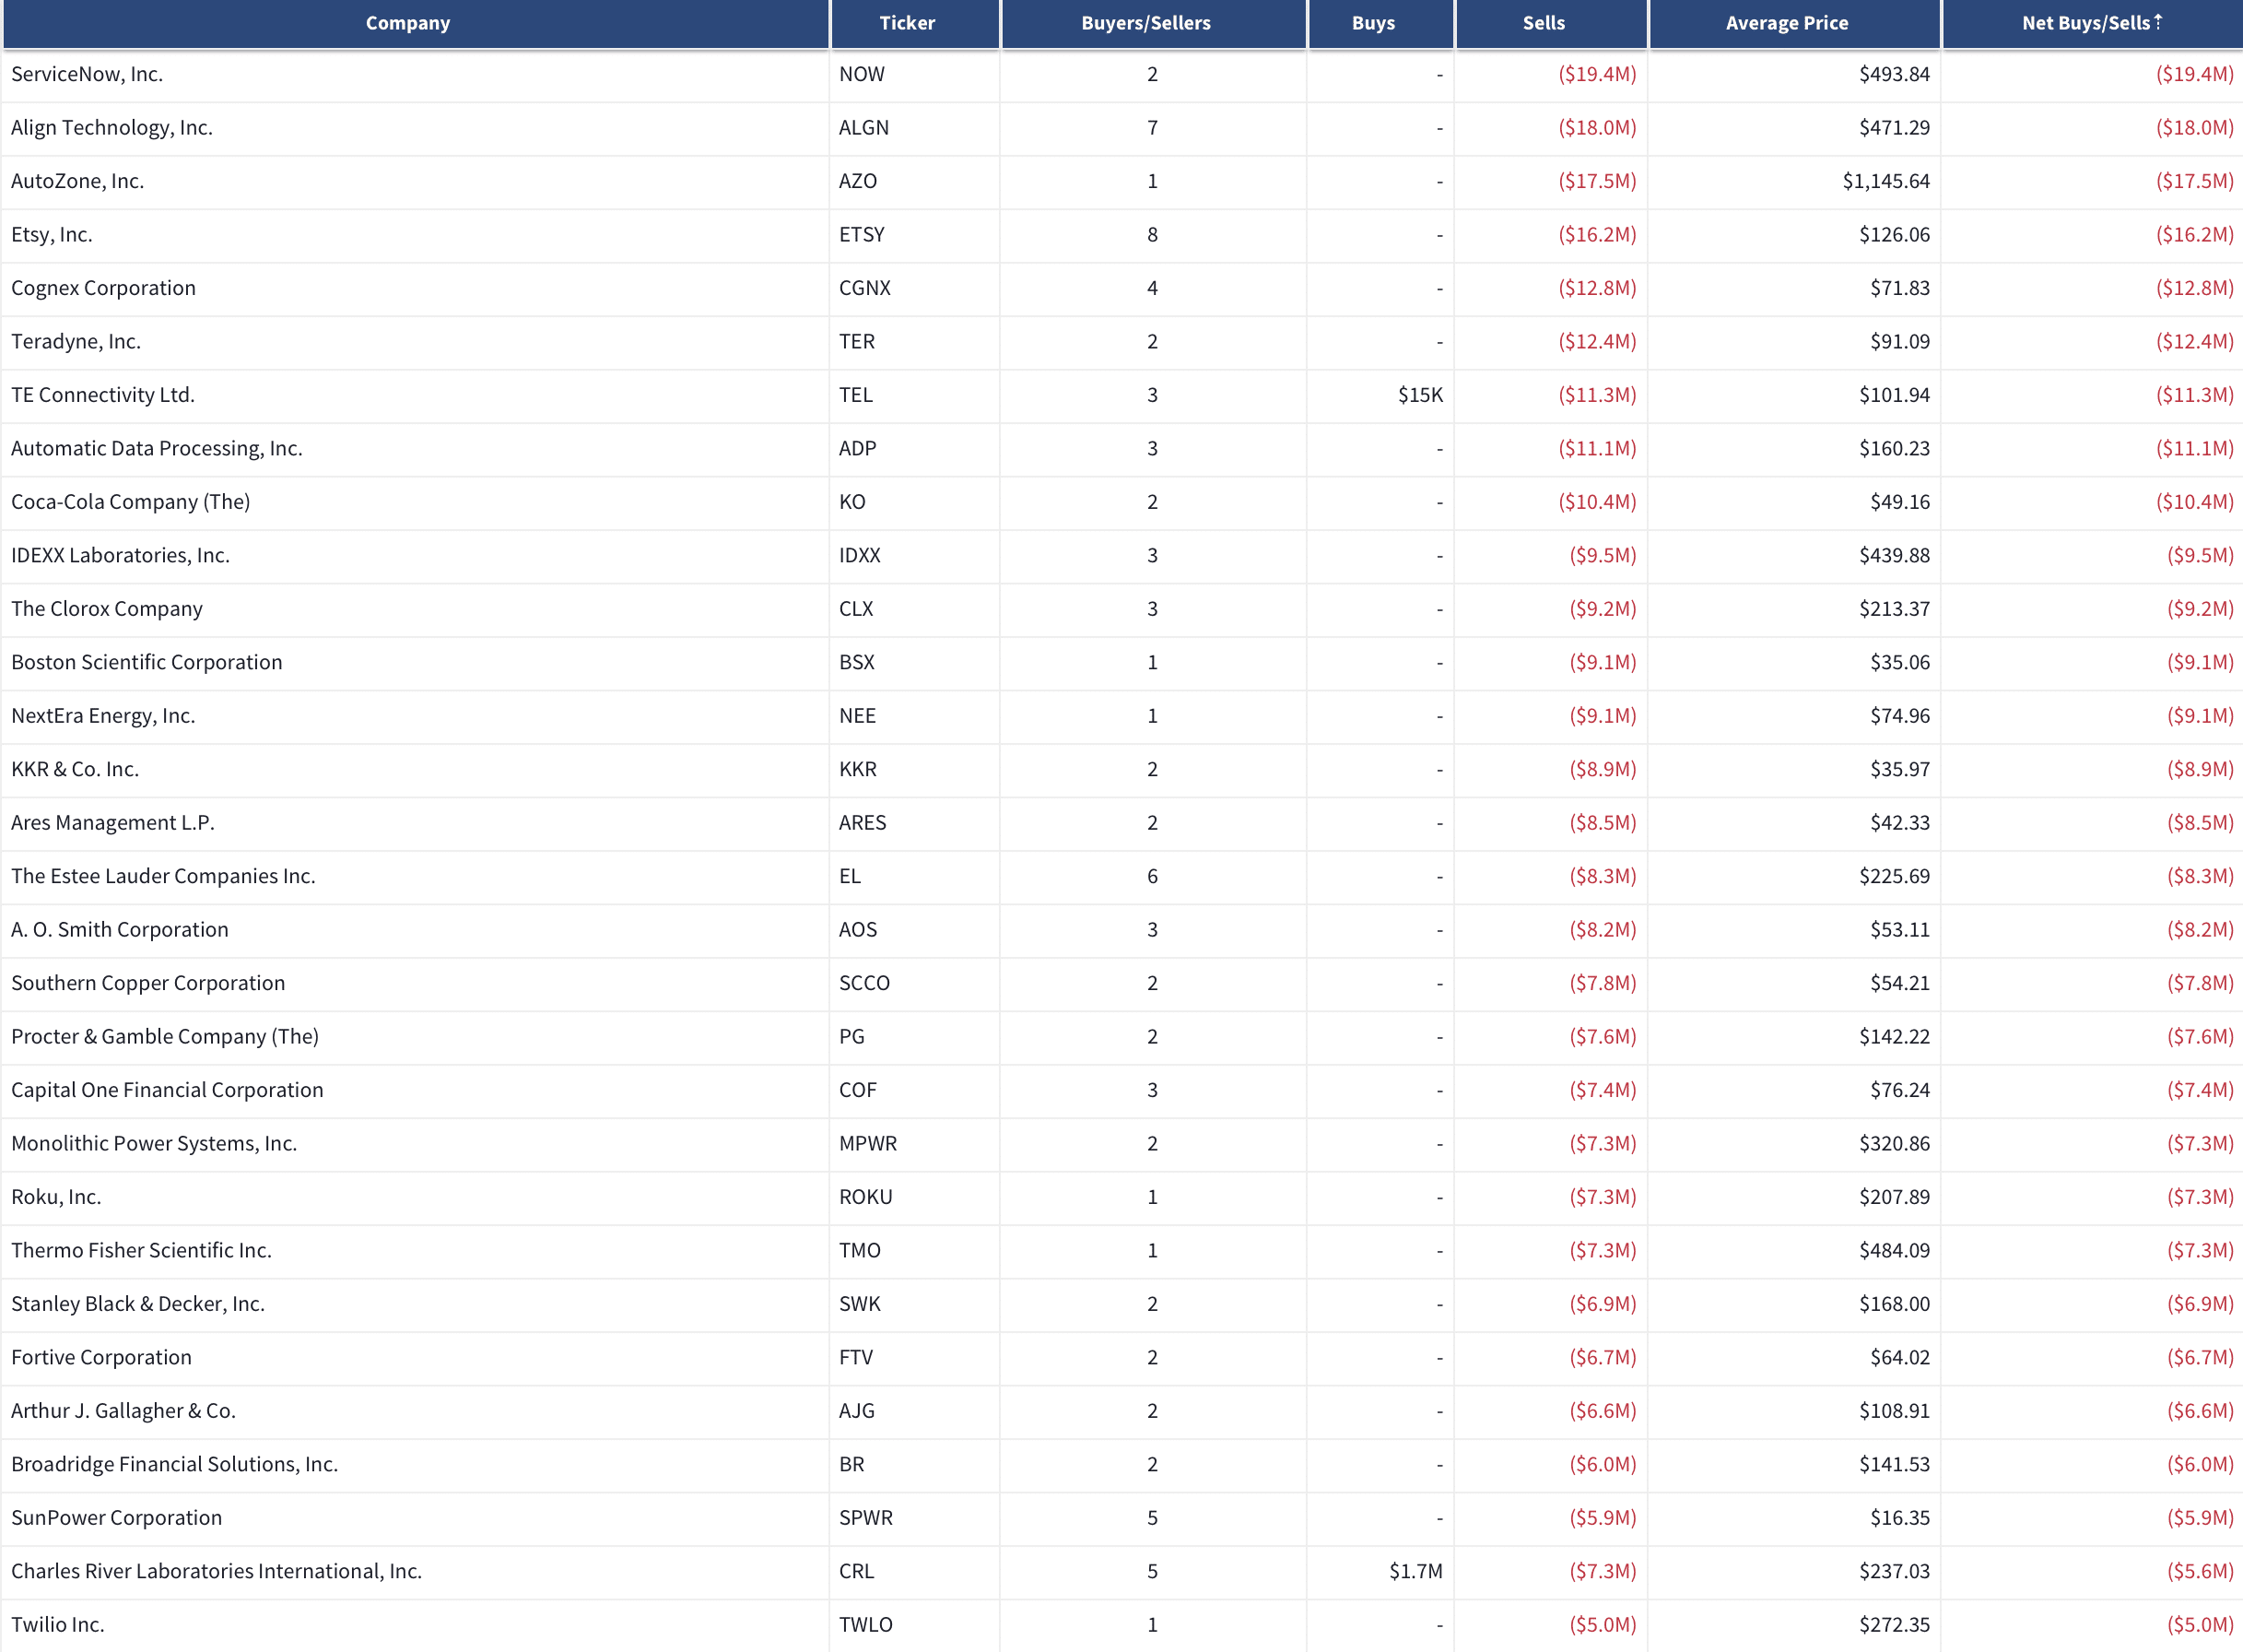Screen dimensions: 2243x1652
Task: Click Roku, Inc. company name
Action: [56, 1197]
